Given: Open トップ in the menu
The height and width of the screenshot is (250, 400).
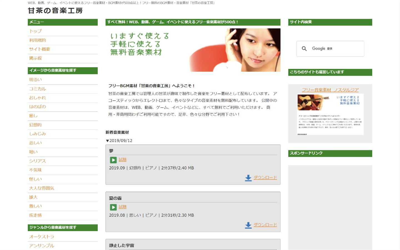Looking at the screenshot, I should pyautogui.click(x=36, y=31).
